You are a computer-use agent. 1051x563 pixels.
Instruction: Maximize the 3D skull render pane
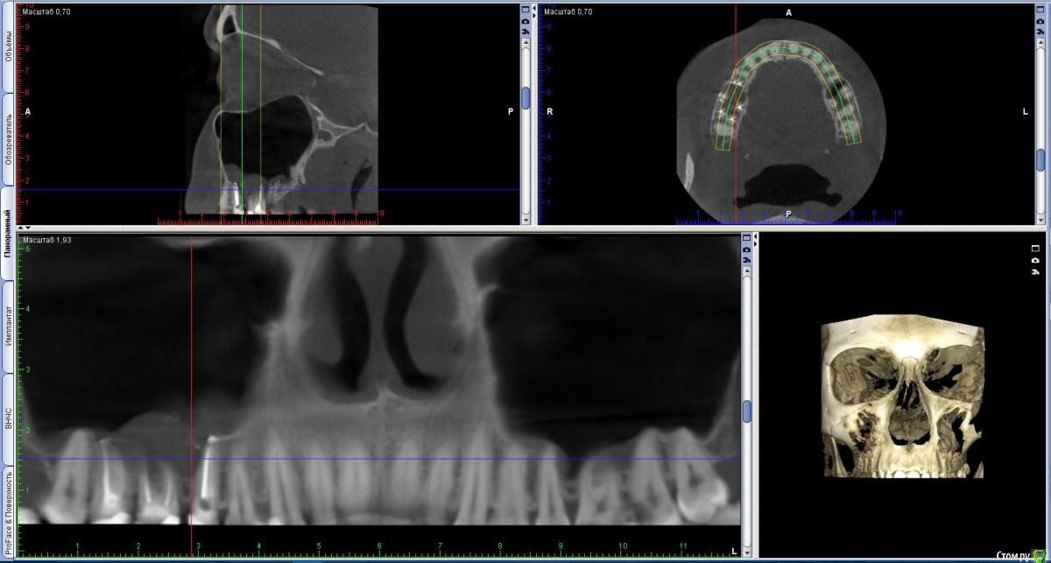1035,249
